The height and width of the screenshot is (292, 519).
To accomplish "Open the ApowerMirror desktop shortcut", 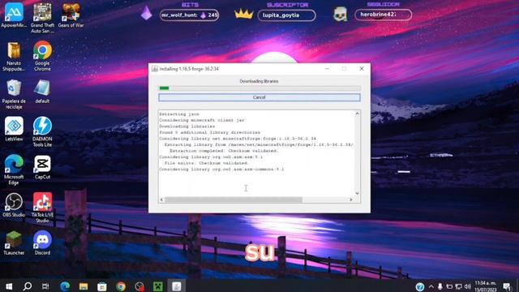I will [x=14, y=15].
